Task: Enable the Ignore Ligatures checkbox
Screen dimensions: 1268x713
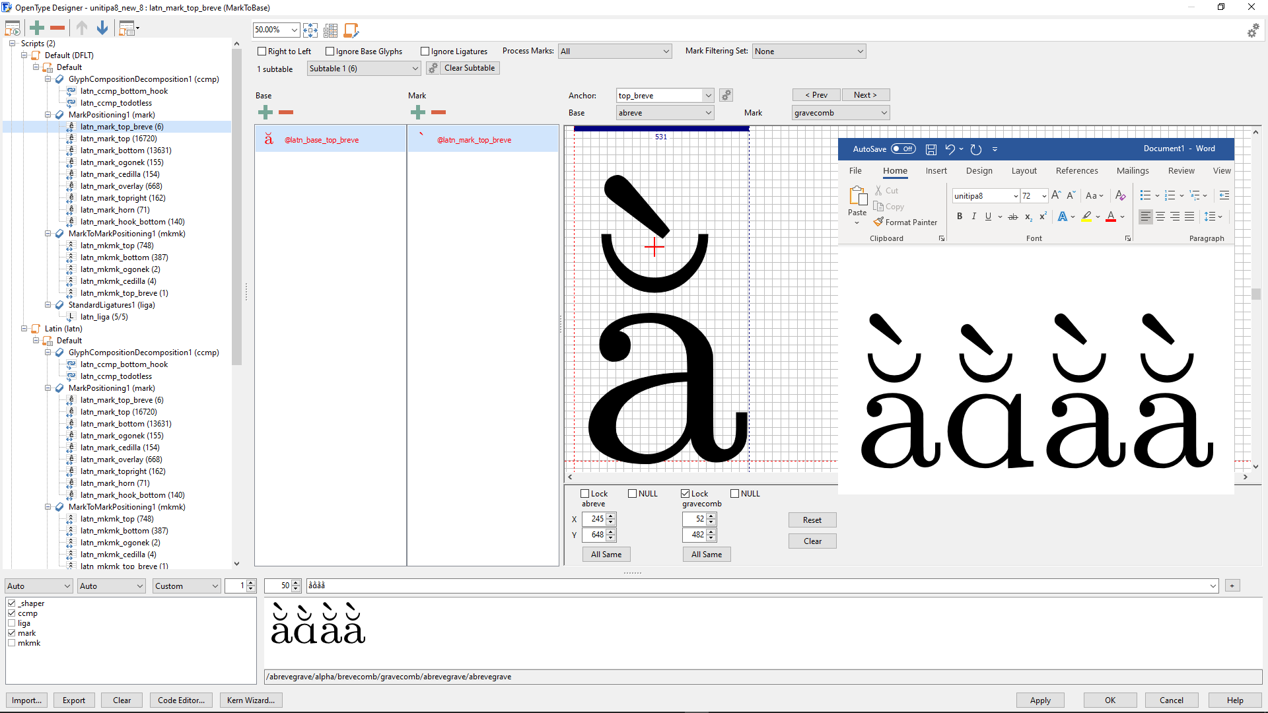Action: pos(425,51)
